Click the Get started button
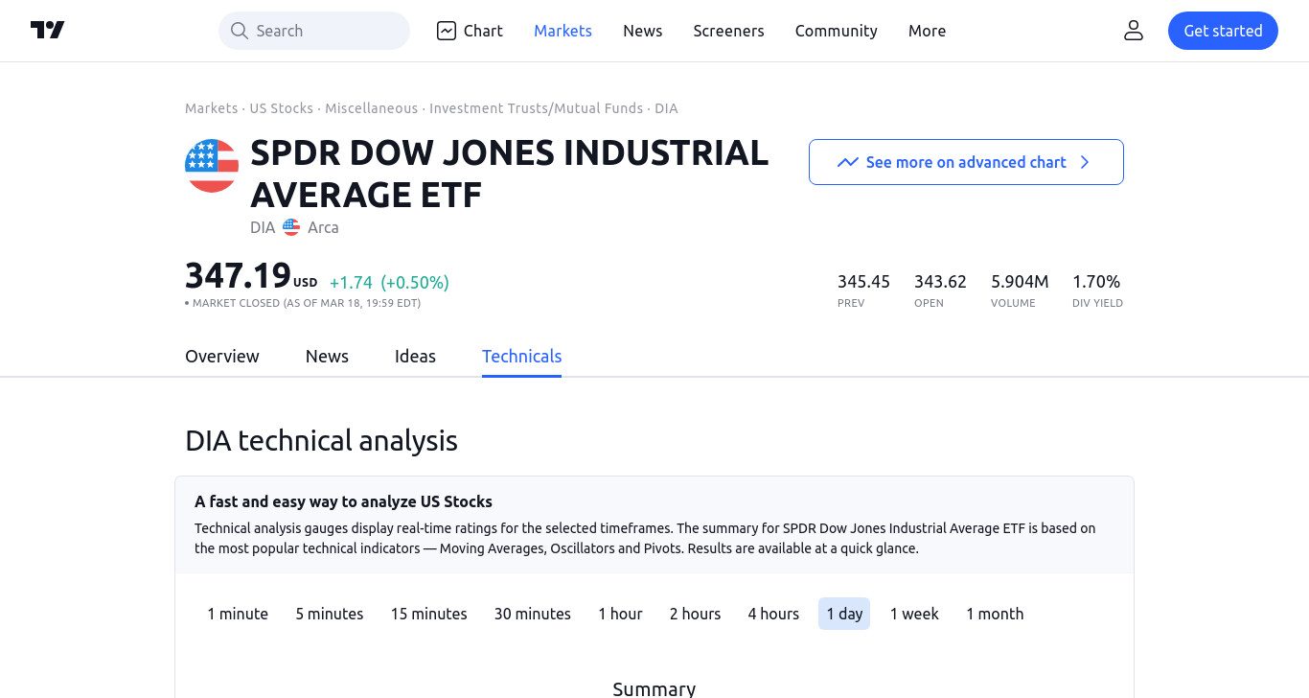 pyautogui.click(x=1223, y=31)
